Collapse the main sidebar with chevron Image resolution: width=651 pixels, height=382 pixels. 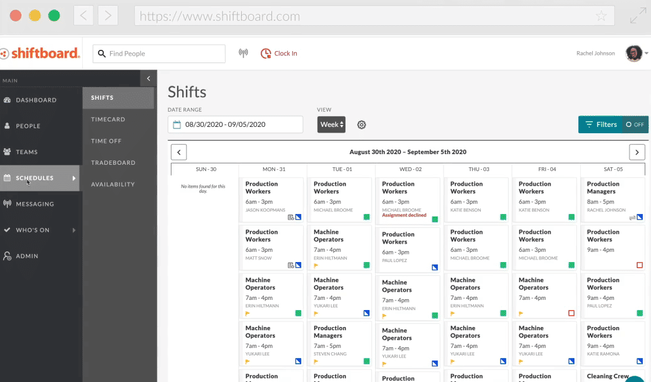[x=148, y=78]
